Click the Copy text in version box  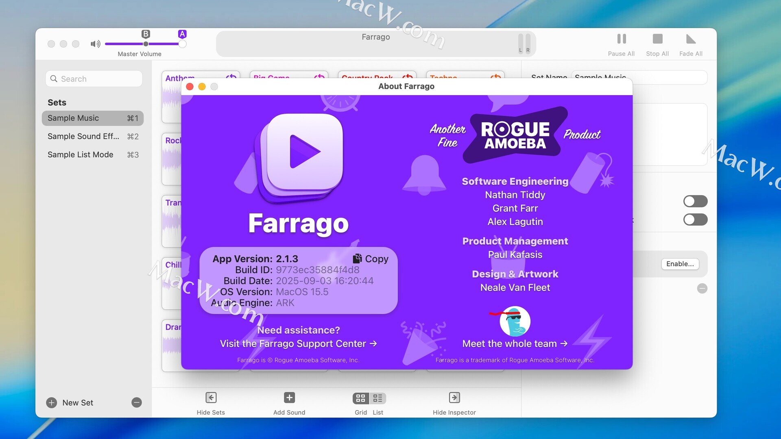(377, 259)
